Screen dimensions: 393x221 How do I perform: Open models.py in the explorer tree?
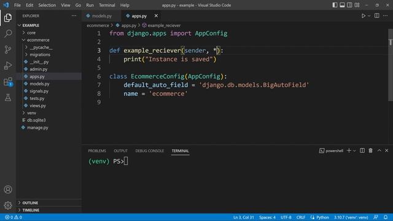click(39, 83)
